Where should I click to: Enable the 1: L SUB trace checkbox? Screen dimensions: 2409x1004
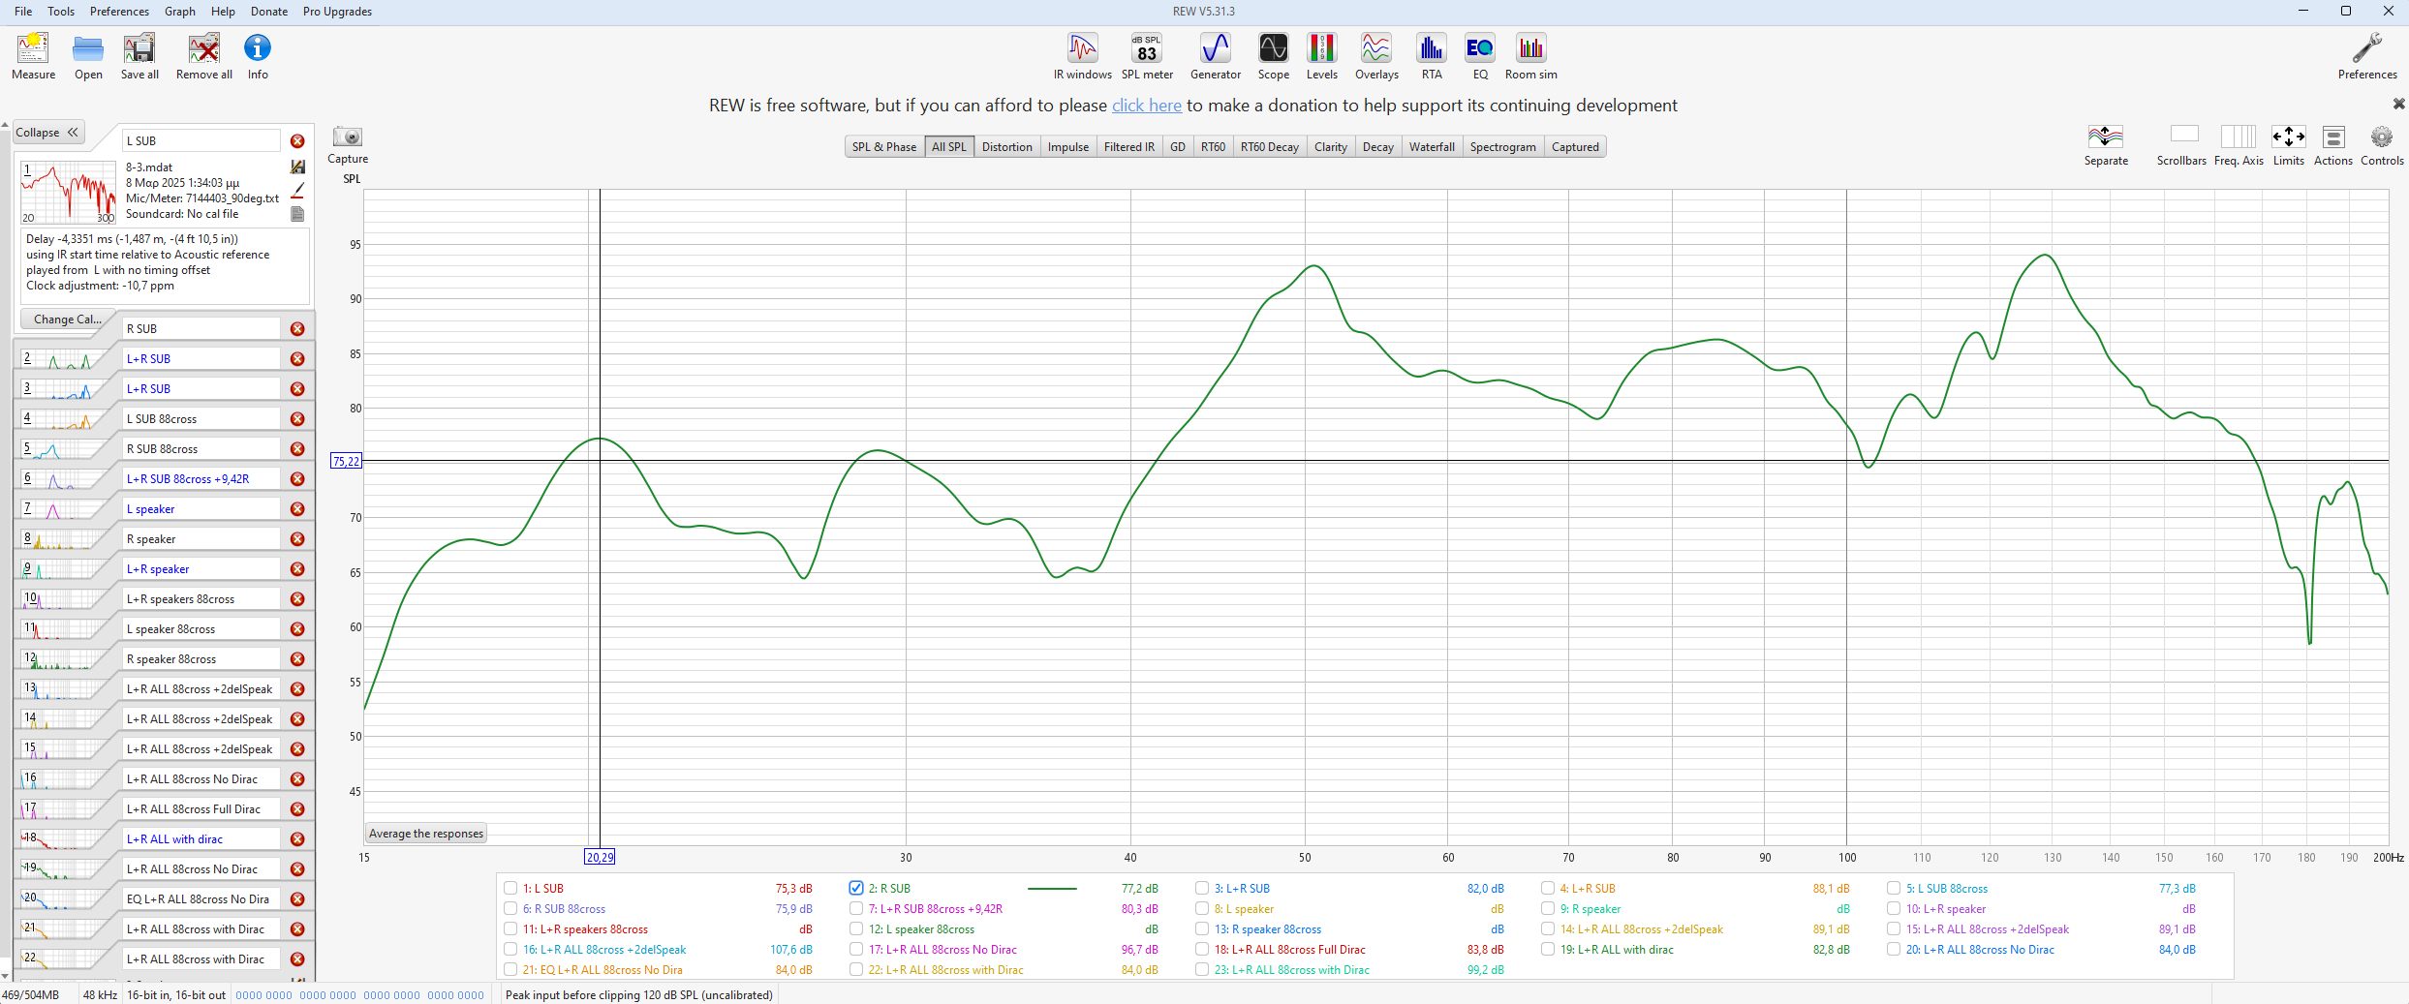510,888
